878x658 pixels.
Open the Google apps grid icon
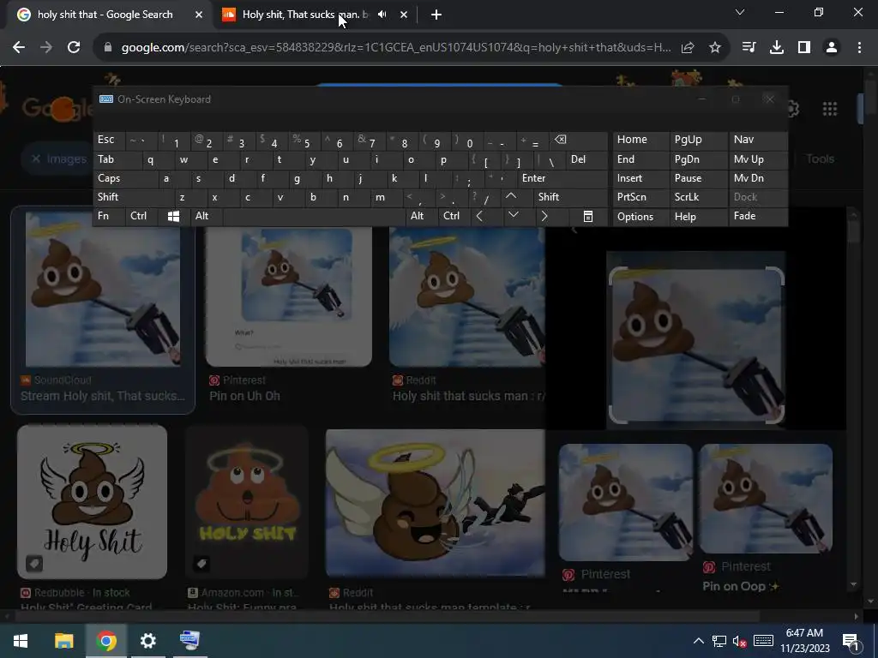click(830, 109)
